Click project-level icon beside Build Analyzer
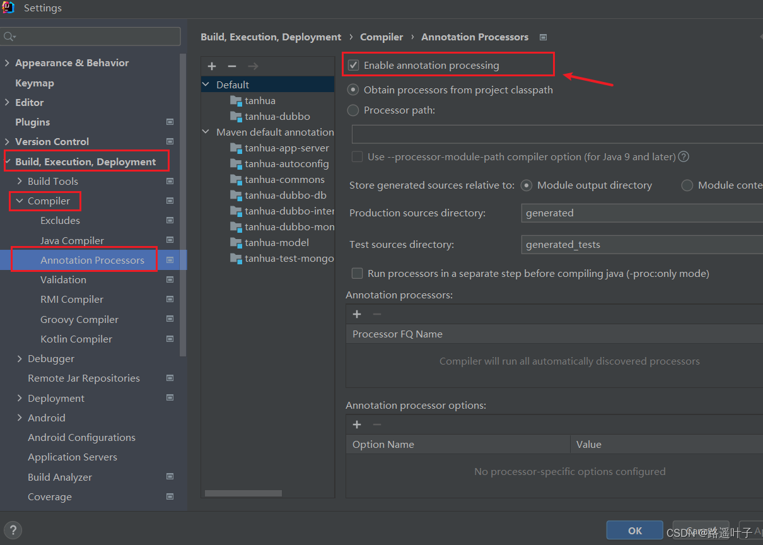This screenshot has height=545, width=763. click(x=170, y=477)
